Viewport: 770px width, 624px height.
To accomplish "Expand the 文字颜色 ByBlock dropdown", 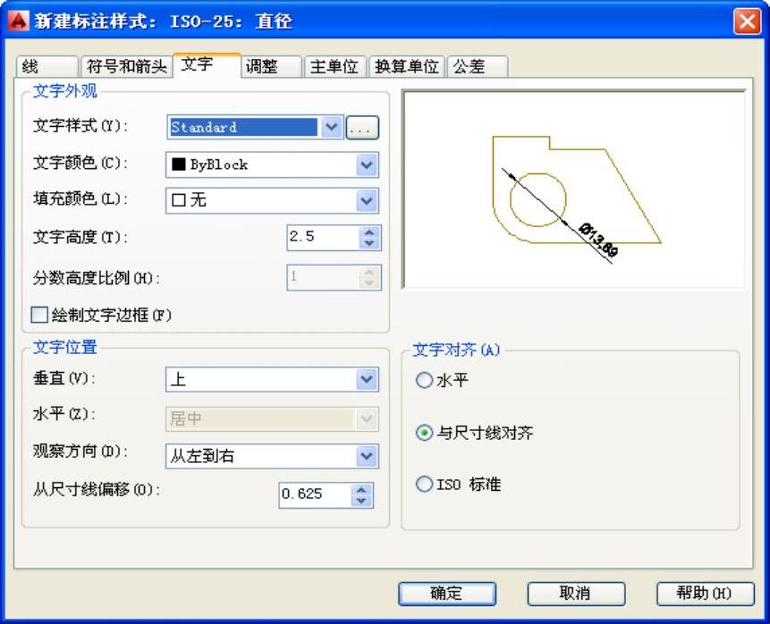I will (367, 165).
